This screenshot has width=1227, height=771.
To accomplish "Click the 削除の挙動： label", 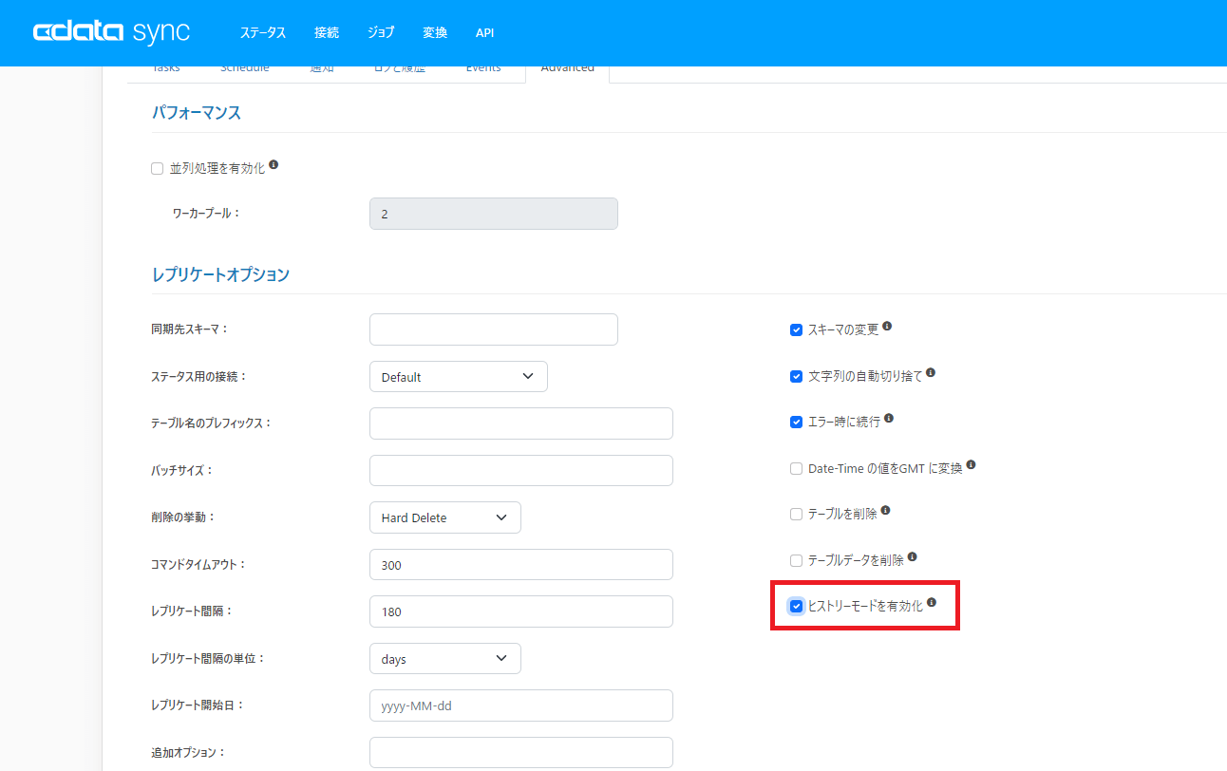I will pos(184,517).
